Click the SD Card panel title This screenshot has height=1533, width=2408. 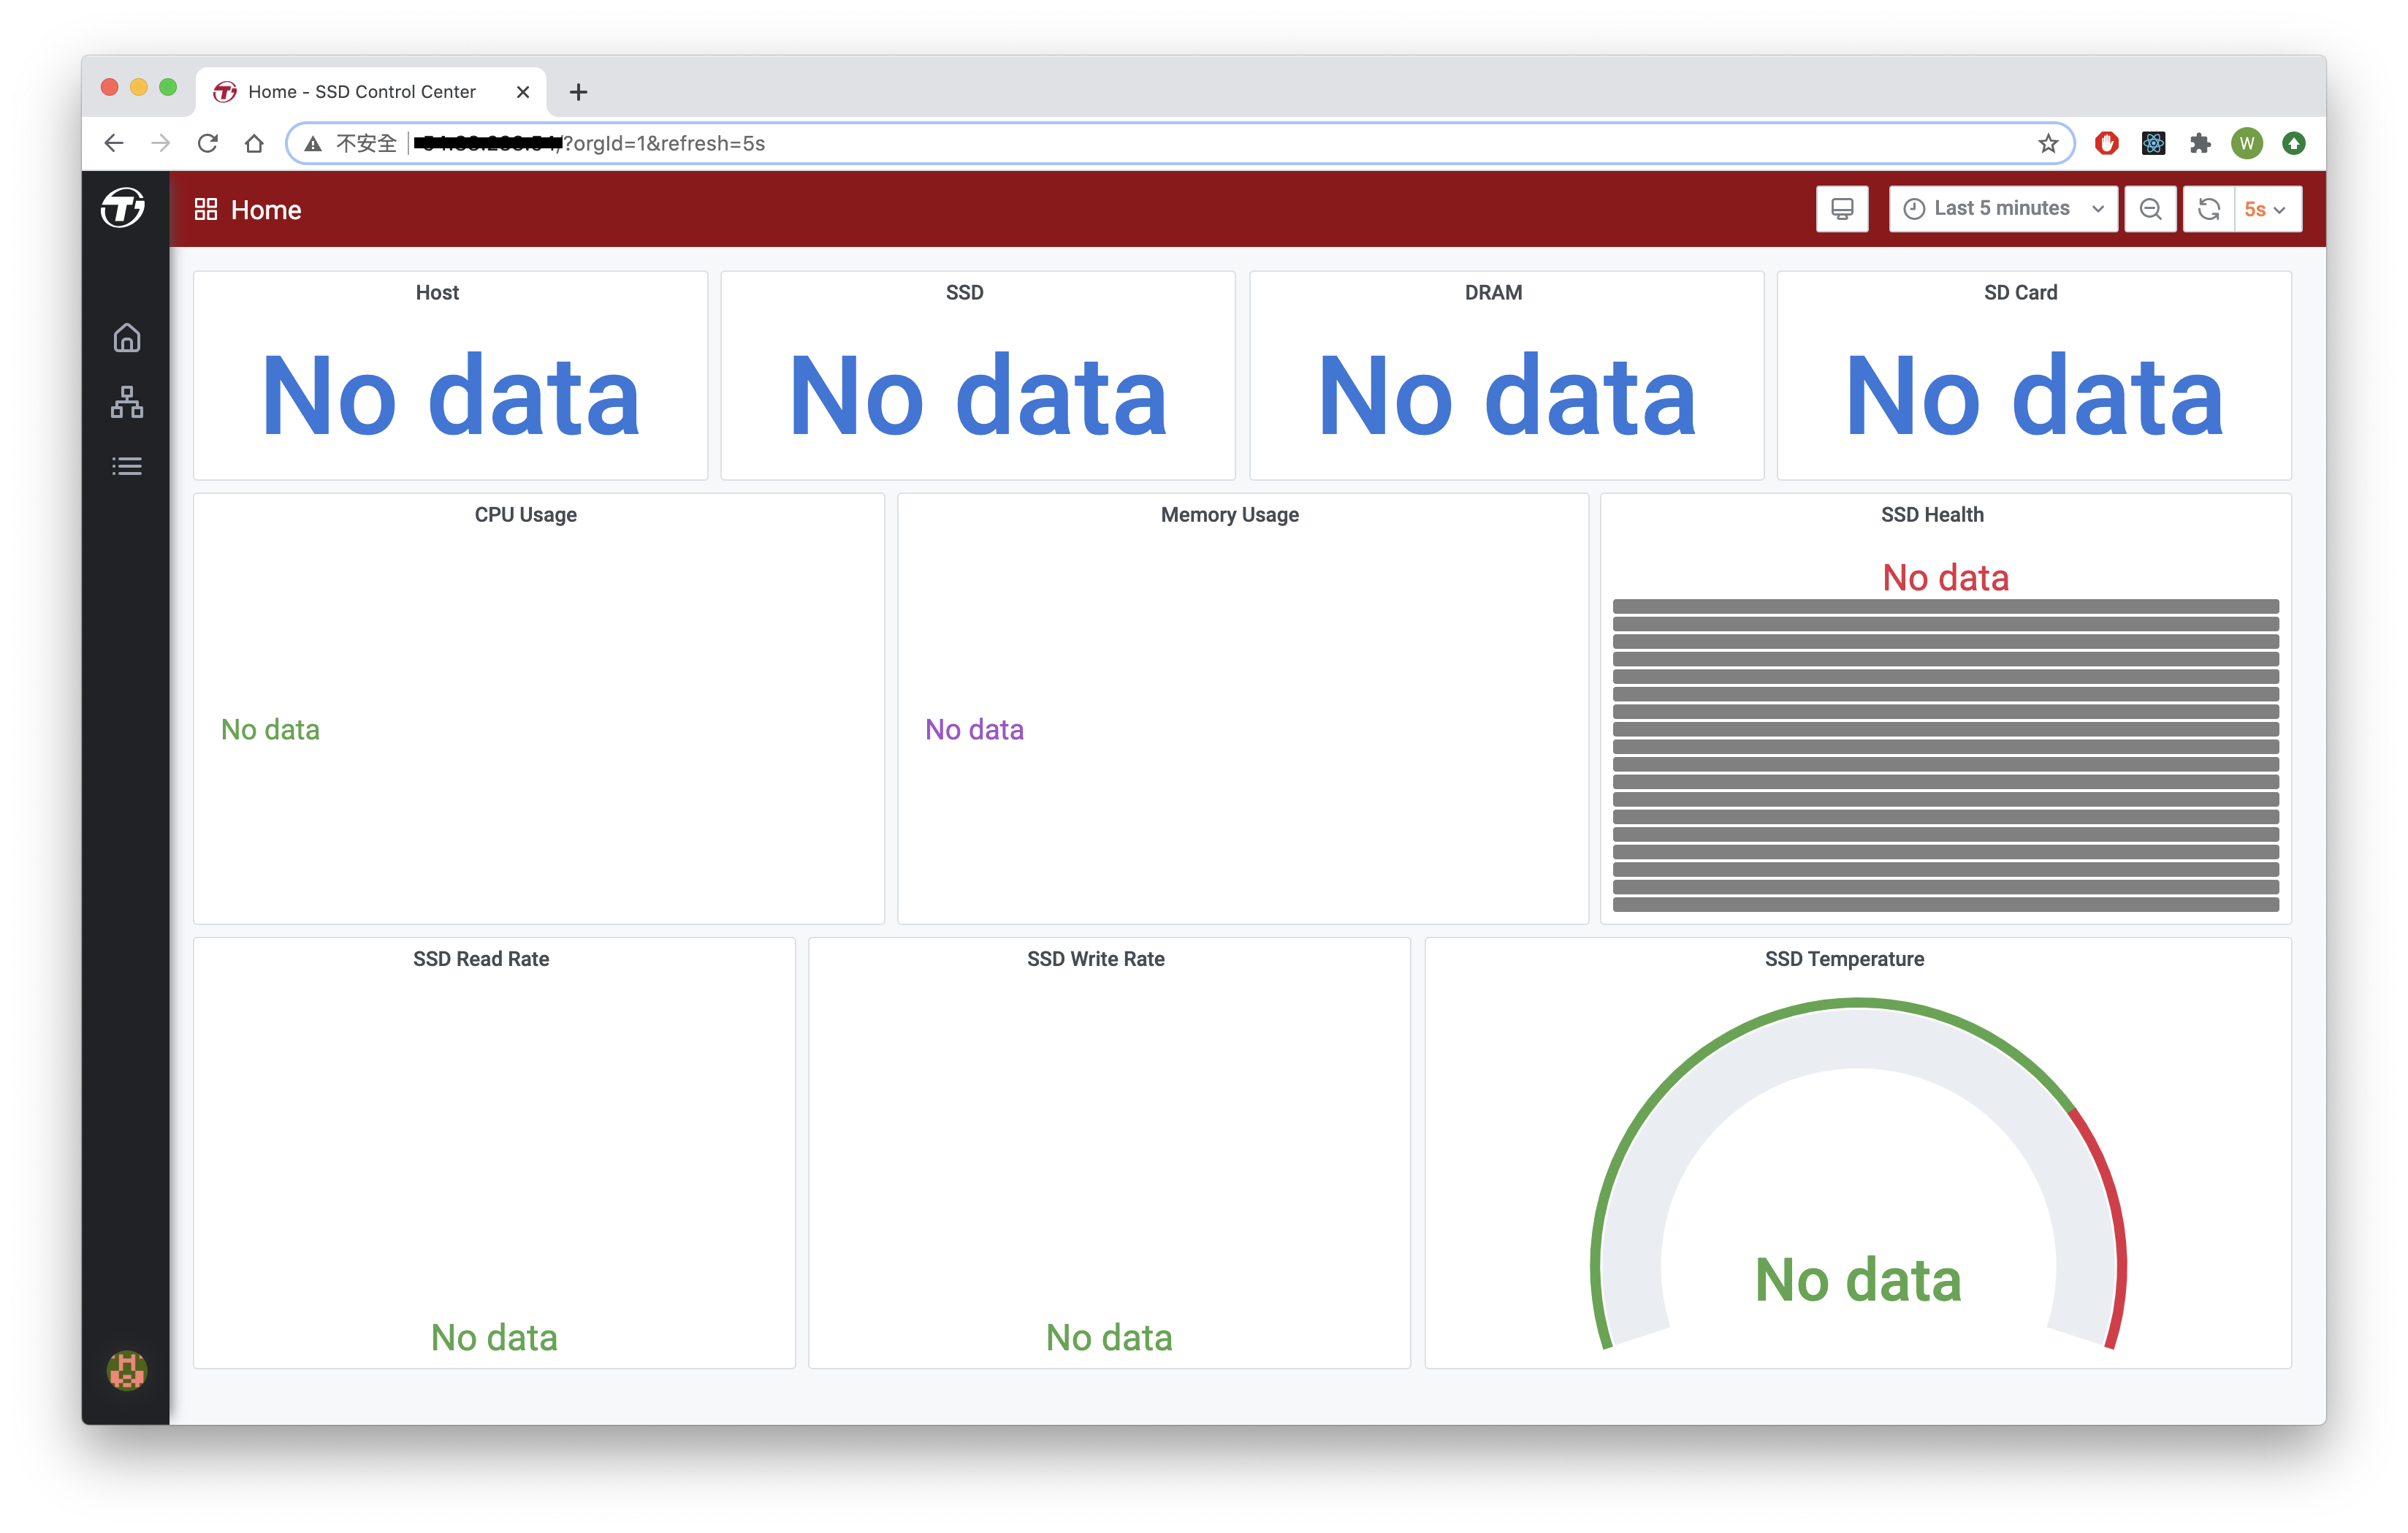(x=2020, y=292)
